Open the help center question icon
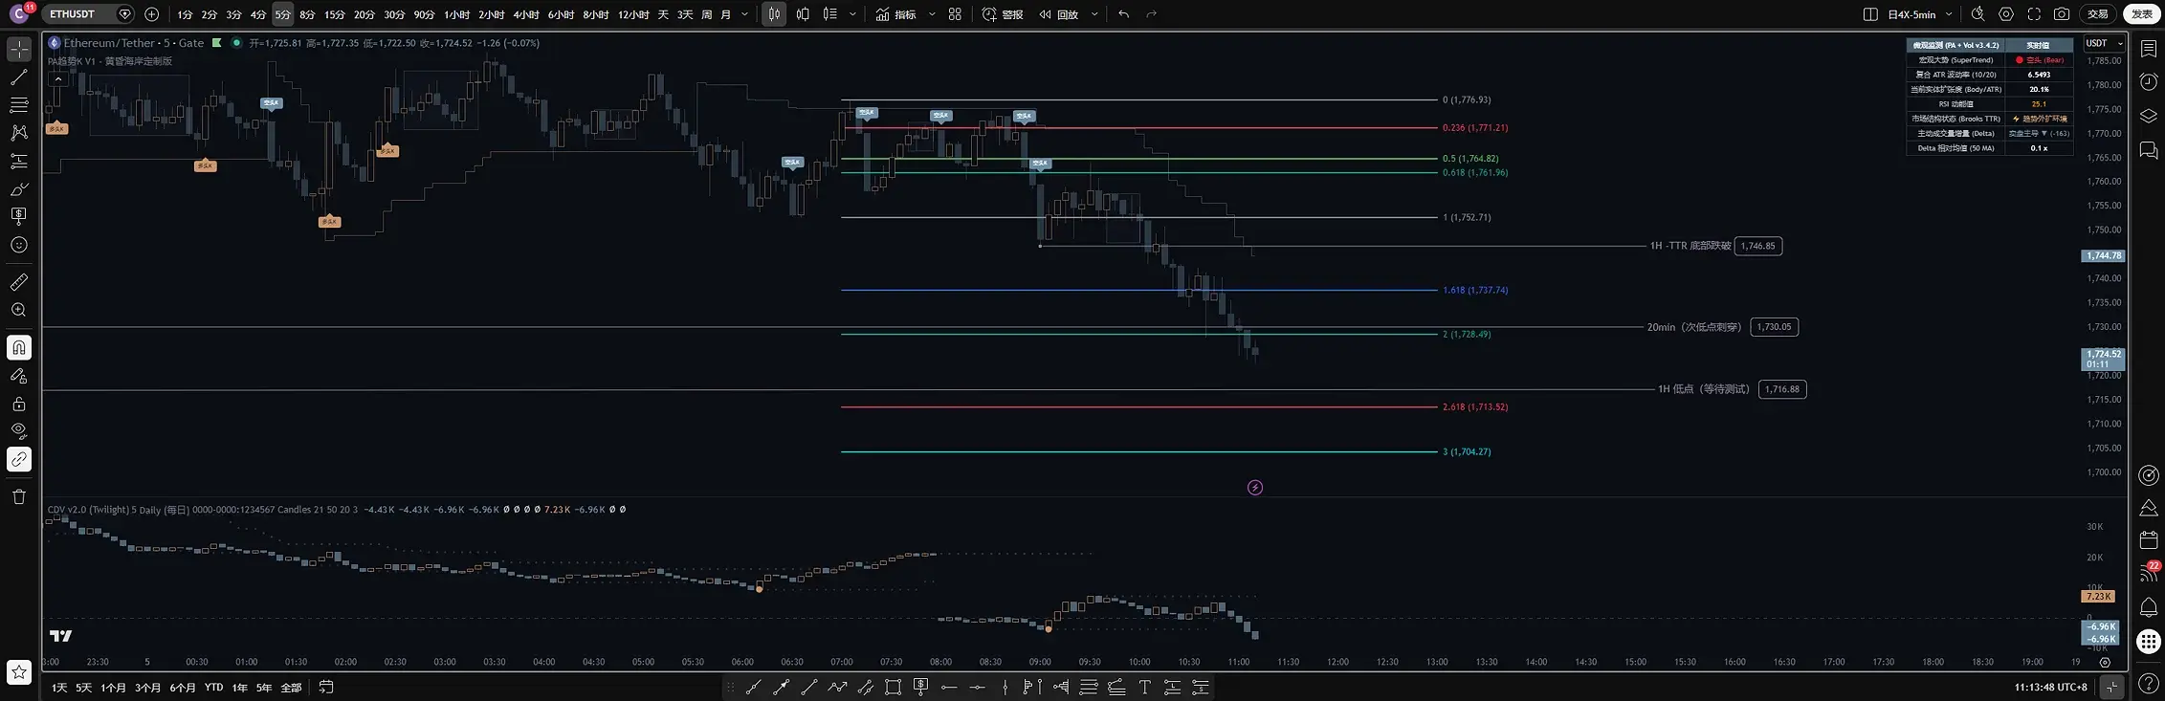 point(2149,683)
